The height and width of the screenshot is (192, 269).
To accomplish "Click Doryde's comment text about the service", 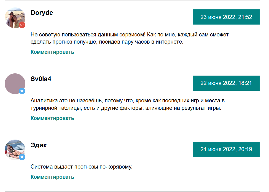I will [x=130, y=38].
